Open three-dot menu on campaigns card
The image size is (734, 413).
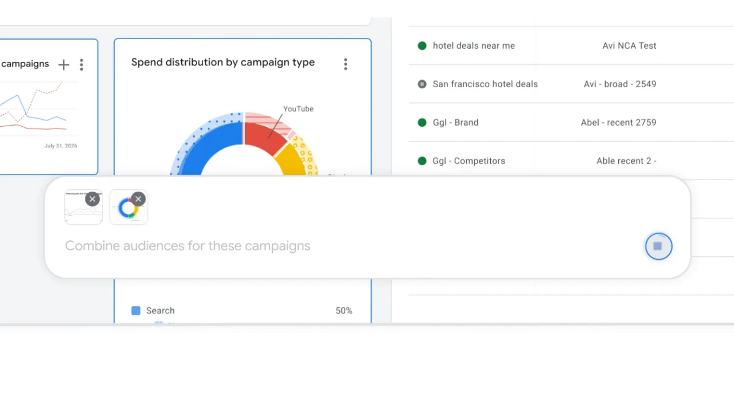(81, 65)
